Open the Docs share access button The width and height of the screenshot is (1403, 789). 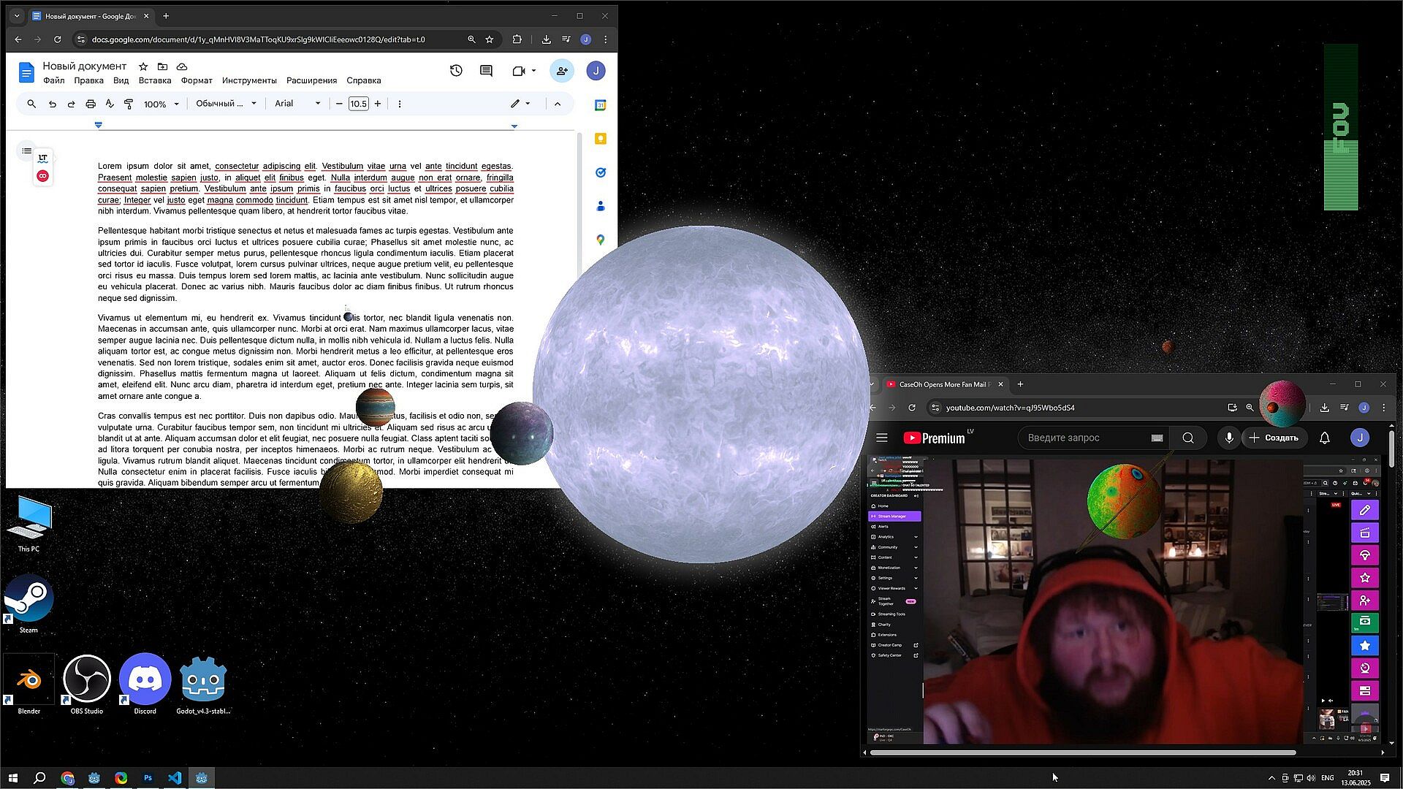(x=562, y=71)
